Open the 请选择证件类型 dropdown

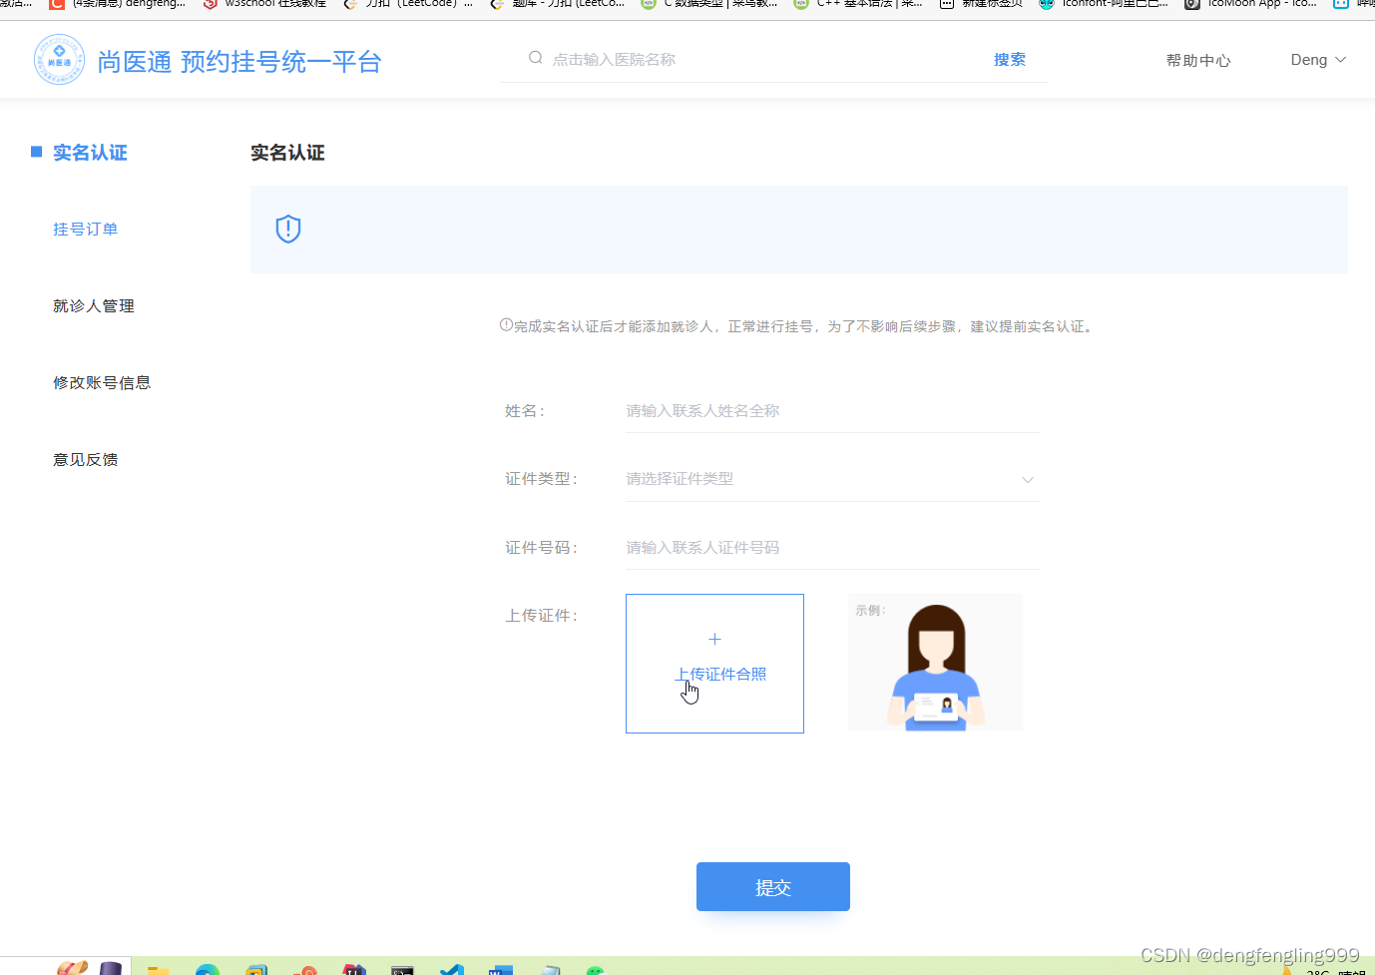833,479
